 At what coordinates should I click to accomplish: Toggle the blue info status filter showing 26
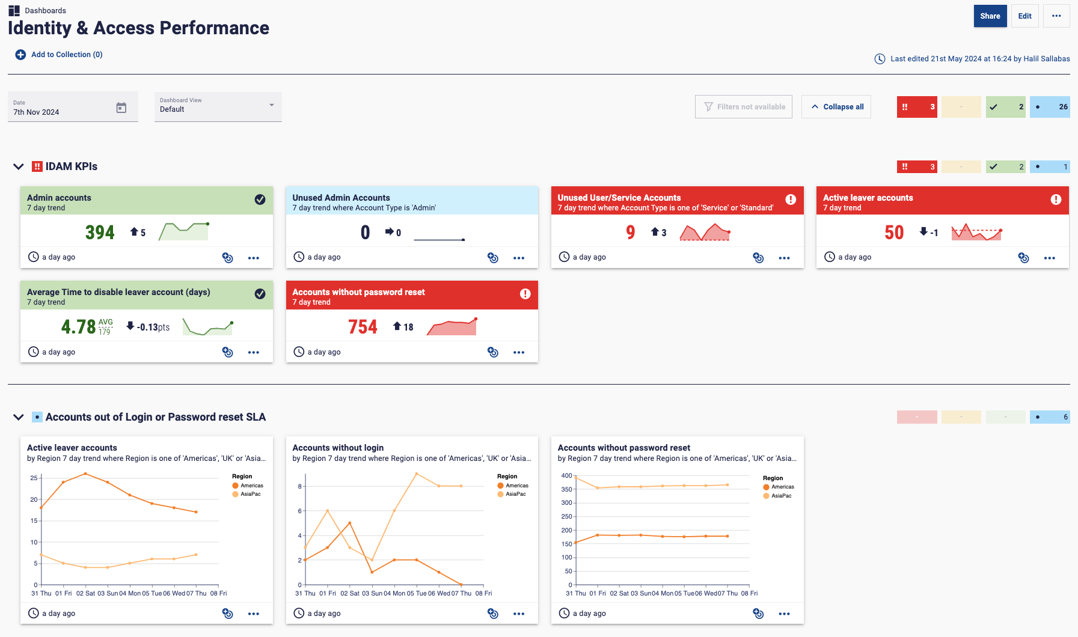1049,107
